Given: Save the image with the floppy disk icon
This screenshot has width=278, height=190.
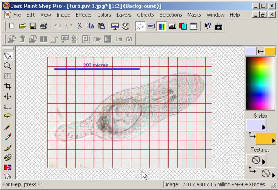Looking at the screenshot, I should (x=33, y=26).
